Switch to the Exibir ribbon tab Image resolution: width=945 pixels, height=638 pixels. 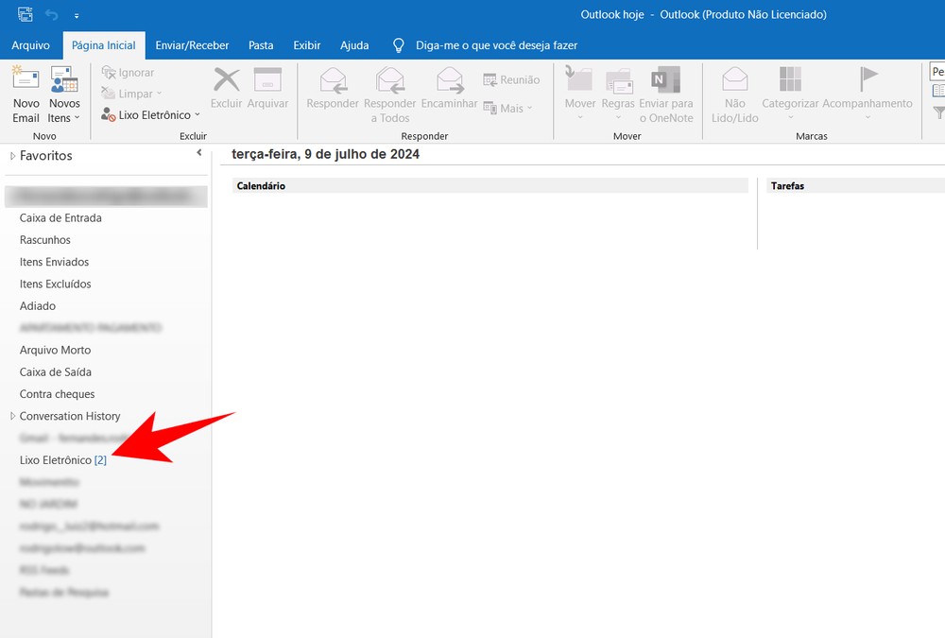[x=306, y=44]
